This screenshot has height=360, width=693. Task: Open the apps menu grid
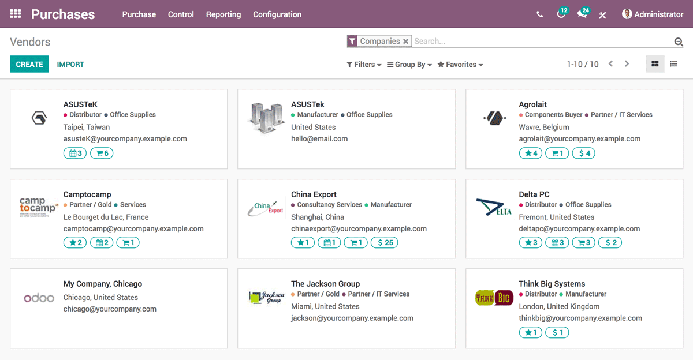[15, 14]
